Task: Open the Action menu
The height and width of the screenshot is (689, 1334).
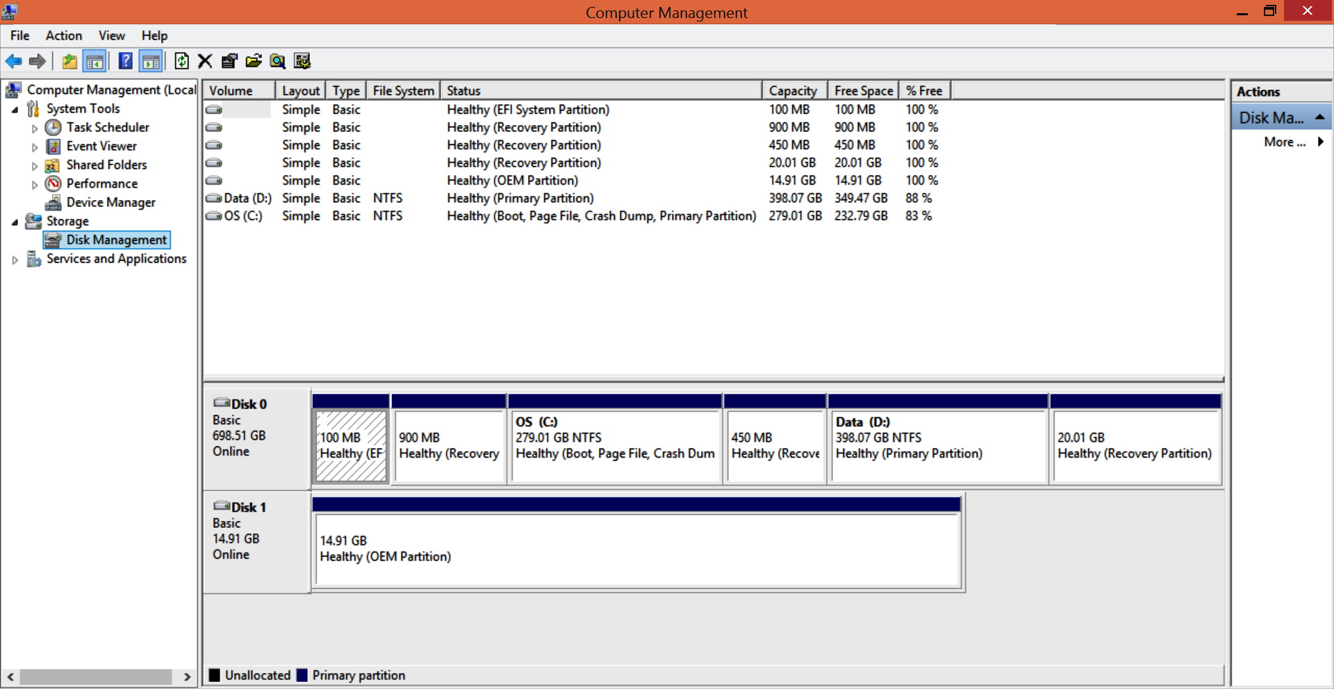Action: click(x=63, y=35)
